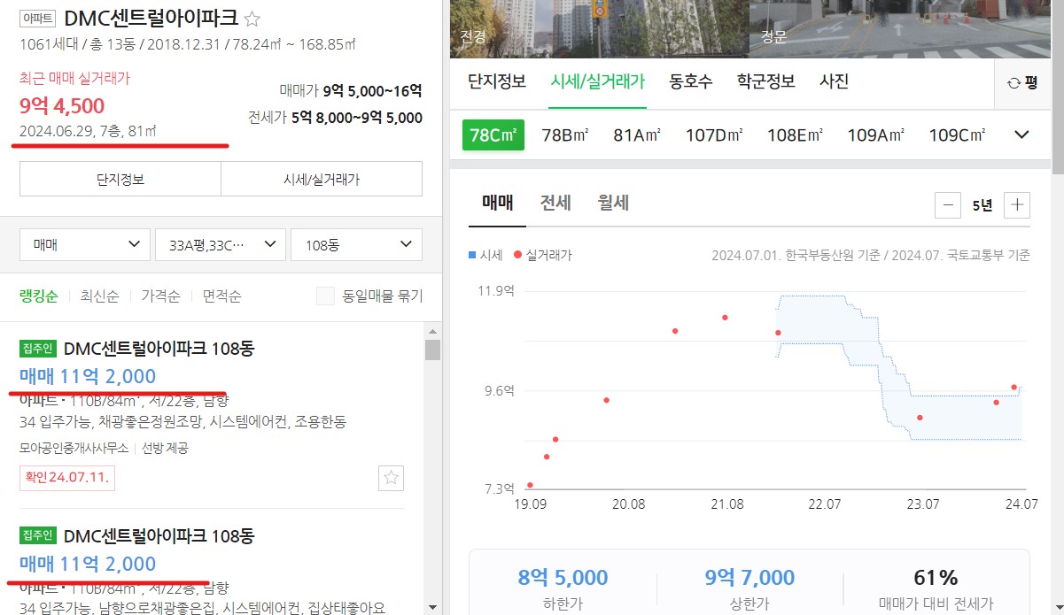Click recent sale price 9억 4,500

[x=62, y=106]
